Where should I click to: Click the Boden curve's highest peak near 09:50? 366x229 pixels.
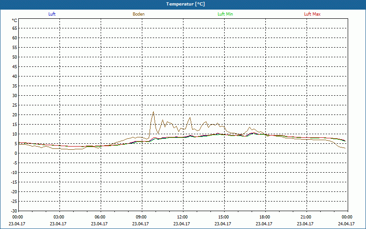153,112
